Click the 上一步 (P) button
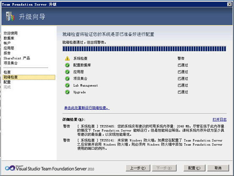The width and height of the screenshot is (234, 176). tap(138, 168)
